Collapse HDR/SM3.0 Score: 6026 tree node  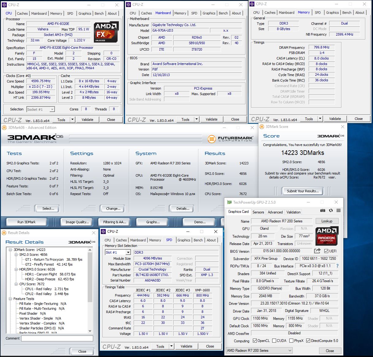(17, 269)
